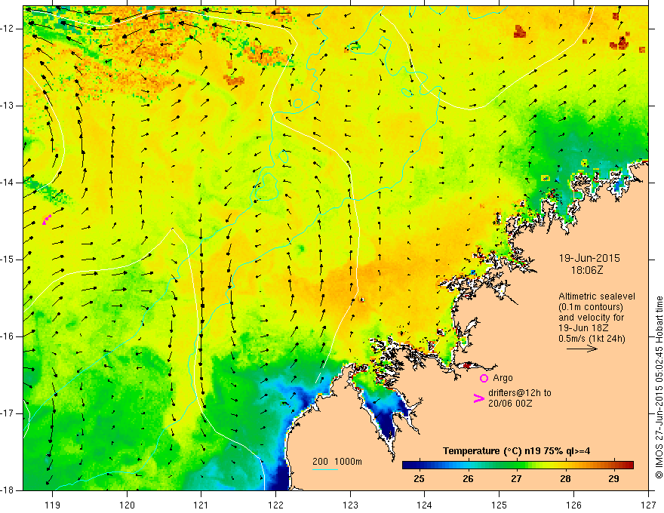Click the 19-Jun-2015 date label
The width and height of the screenshot is (664, 513).
pyautogui.click(x=589, y=258)
